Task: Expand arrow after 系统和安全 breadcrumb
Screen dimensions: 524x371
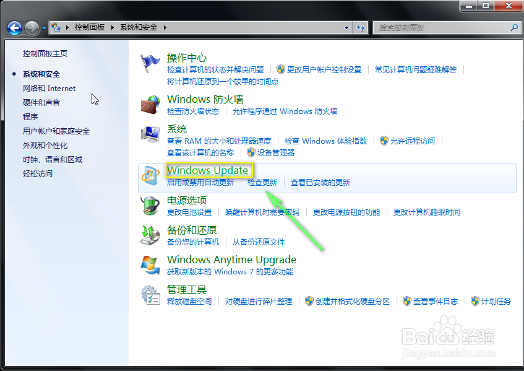Action: (165, 27)
